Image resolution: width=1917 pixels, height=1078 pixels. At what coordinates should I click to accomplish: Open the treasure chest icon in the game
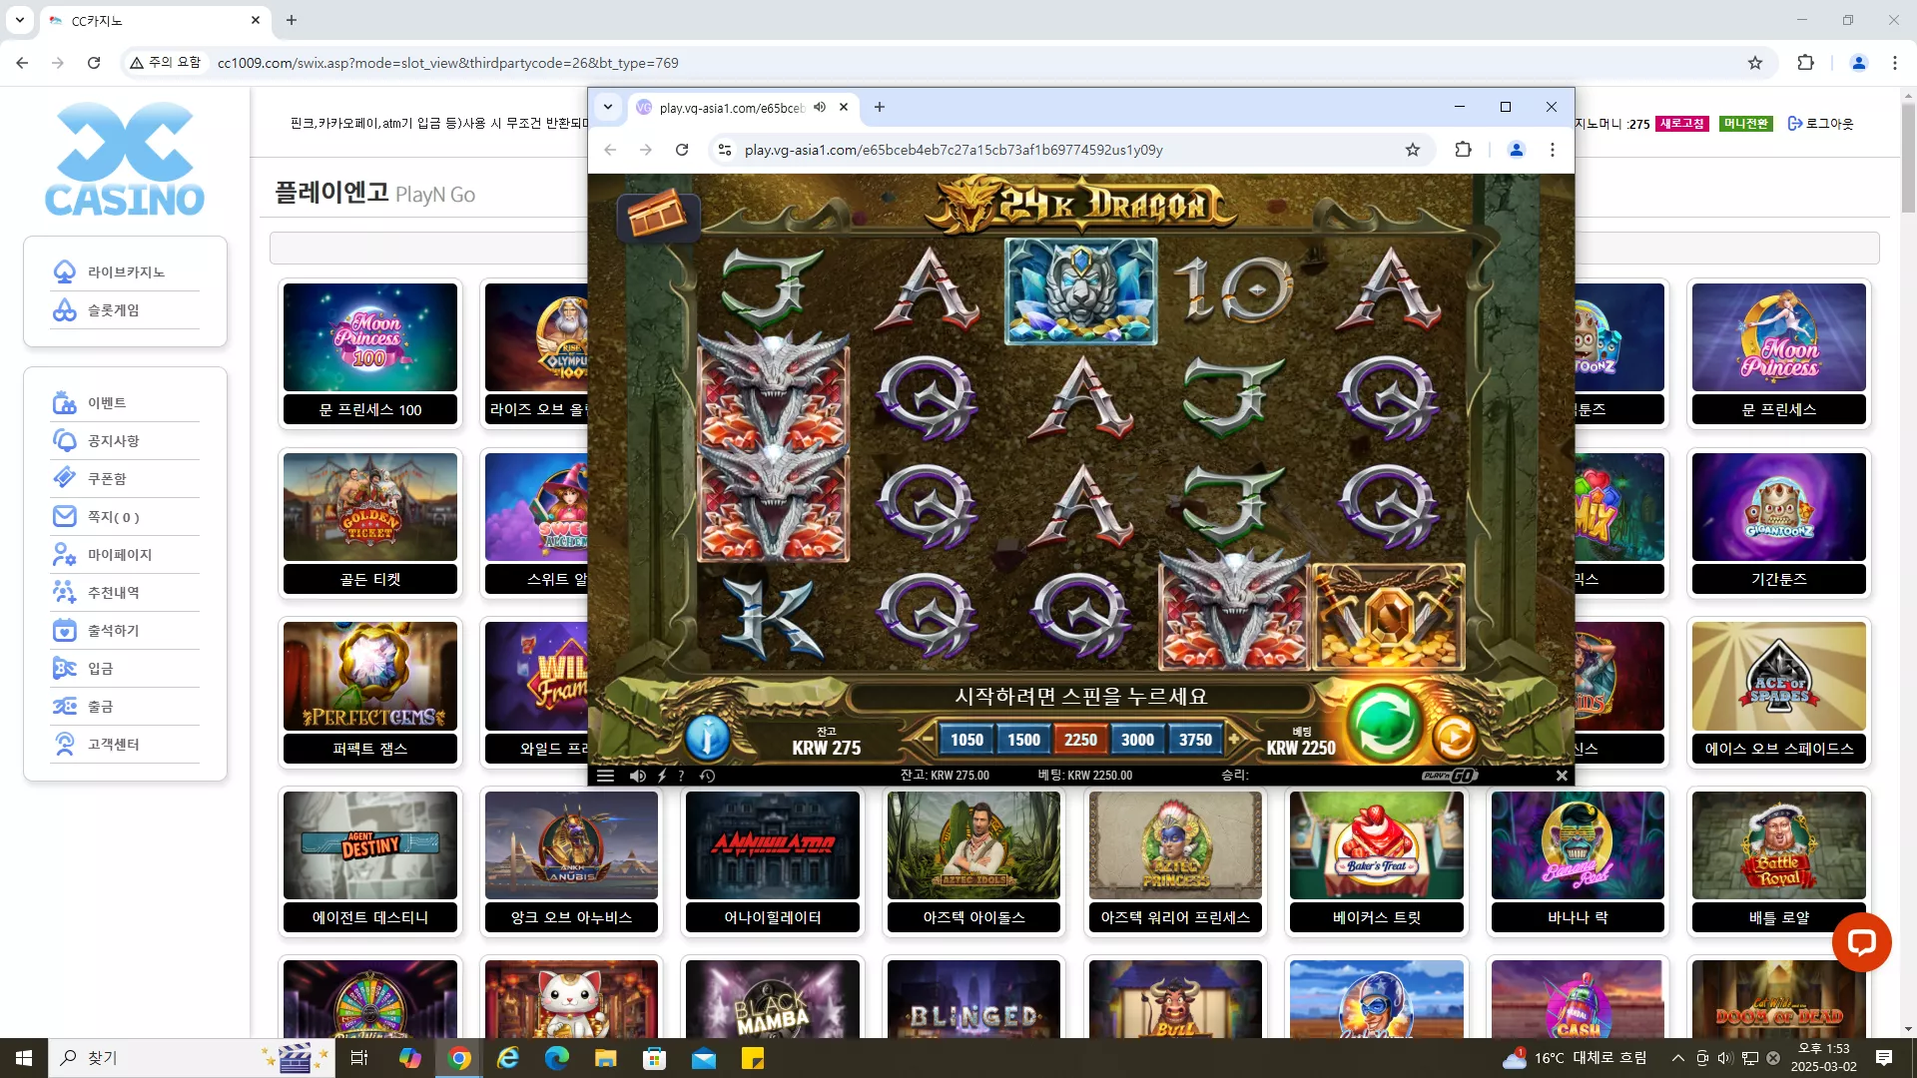(x=657, y=215)
